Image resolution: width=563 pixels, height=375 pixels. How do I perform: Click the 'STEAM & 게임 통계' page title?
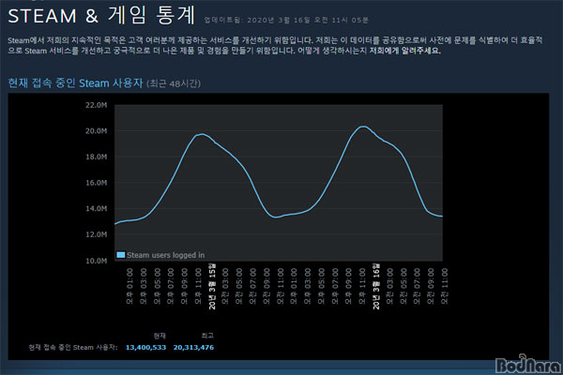click(x=101, y=16)
